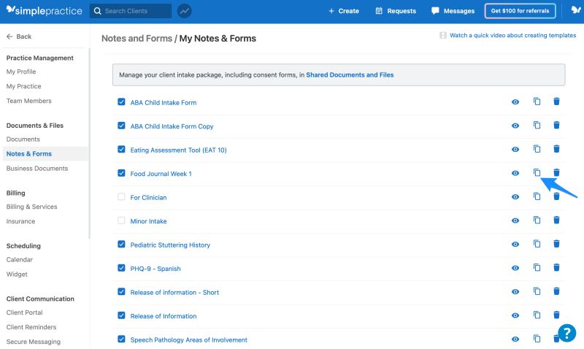Preview Pediatric Stuttering History form

[515, 245]
